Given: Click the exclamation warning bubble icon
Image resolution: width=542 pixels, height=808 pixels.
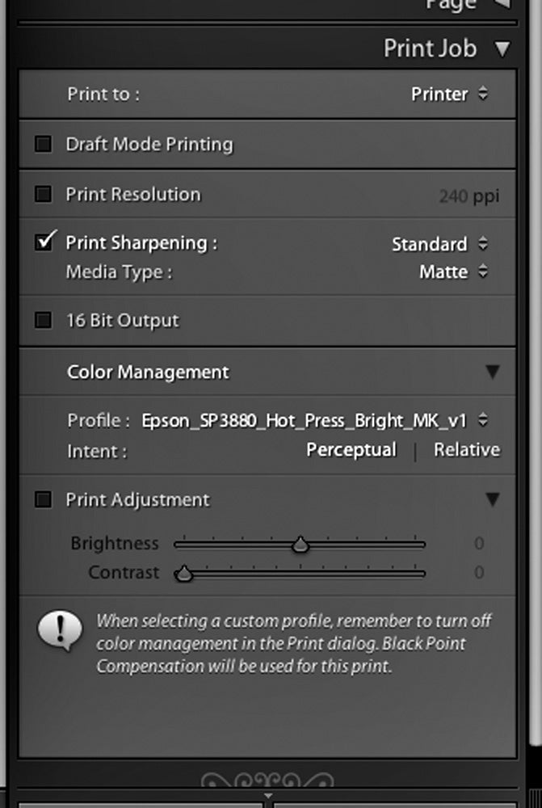Looking at the screenshot, I should [x=60, y=631].
